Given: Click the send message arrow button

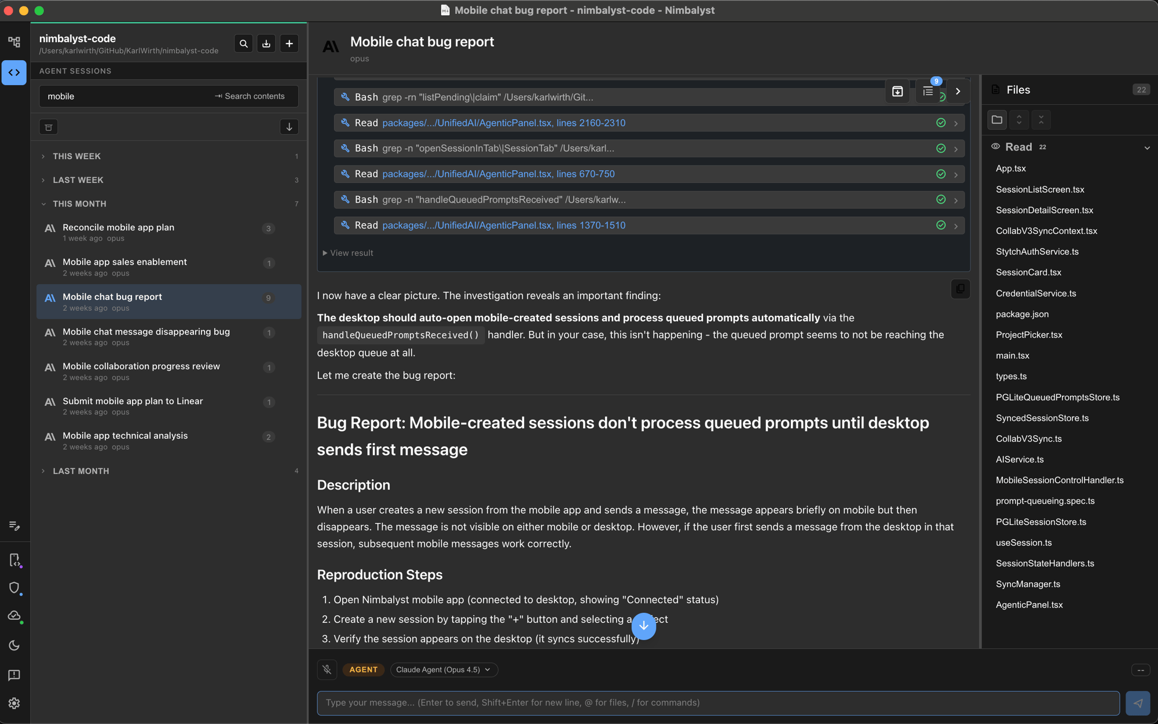Looking at the screenshot, I should tap(1137, 703).
